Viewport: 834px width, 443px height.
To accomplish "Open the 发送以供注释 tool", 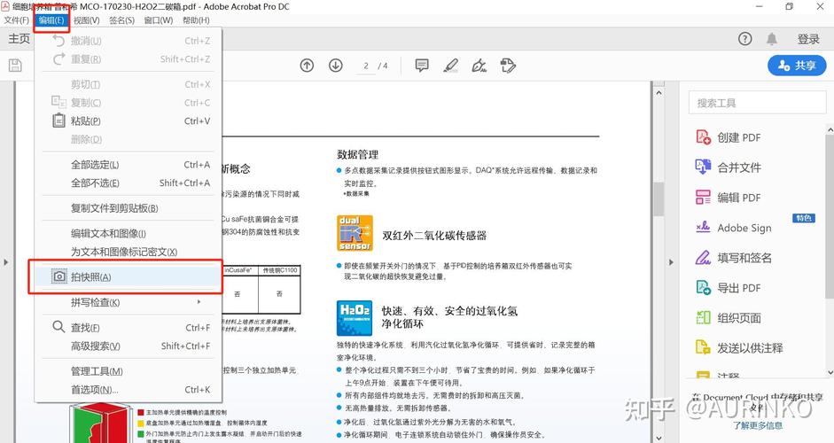I will pyautogui.click(x=739, y=348).
